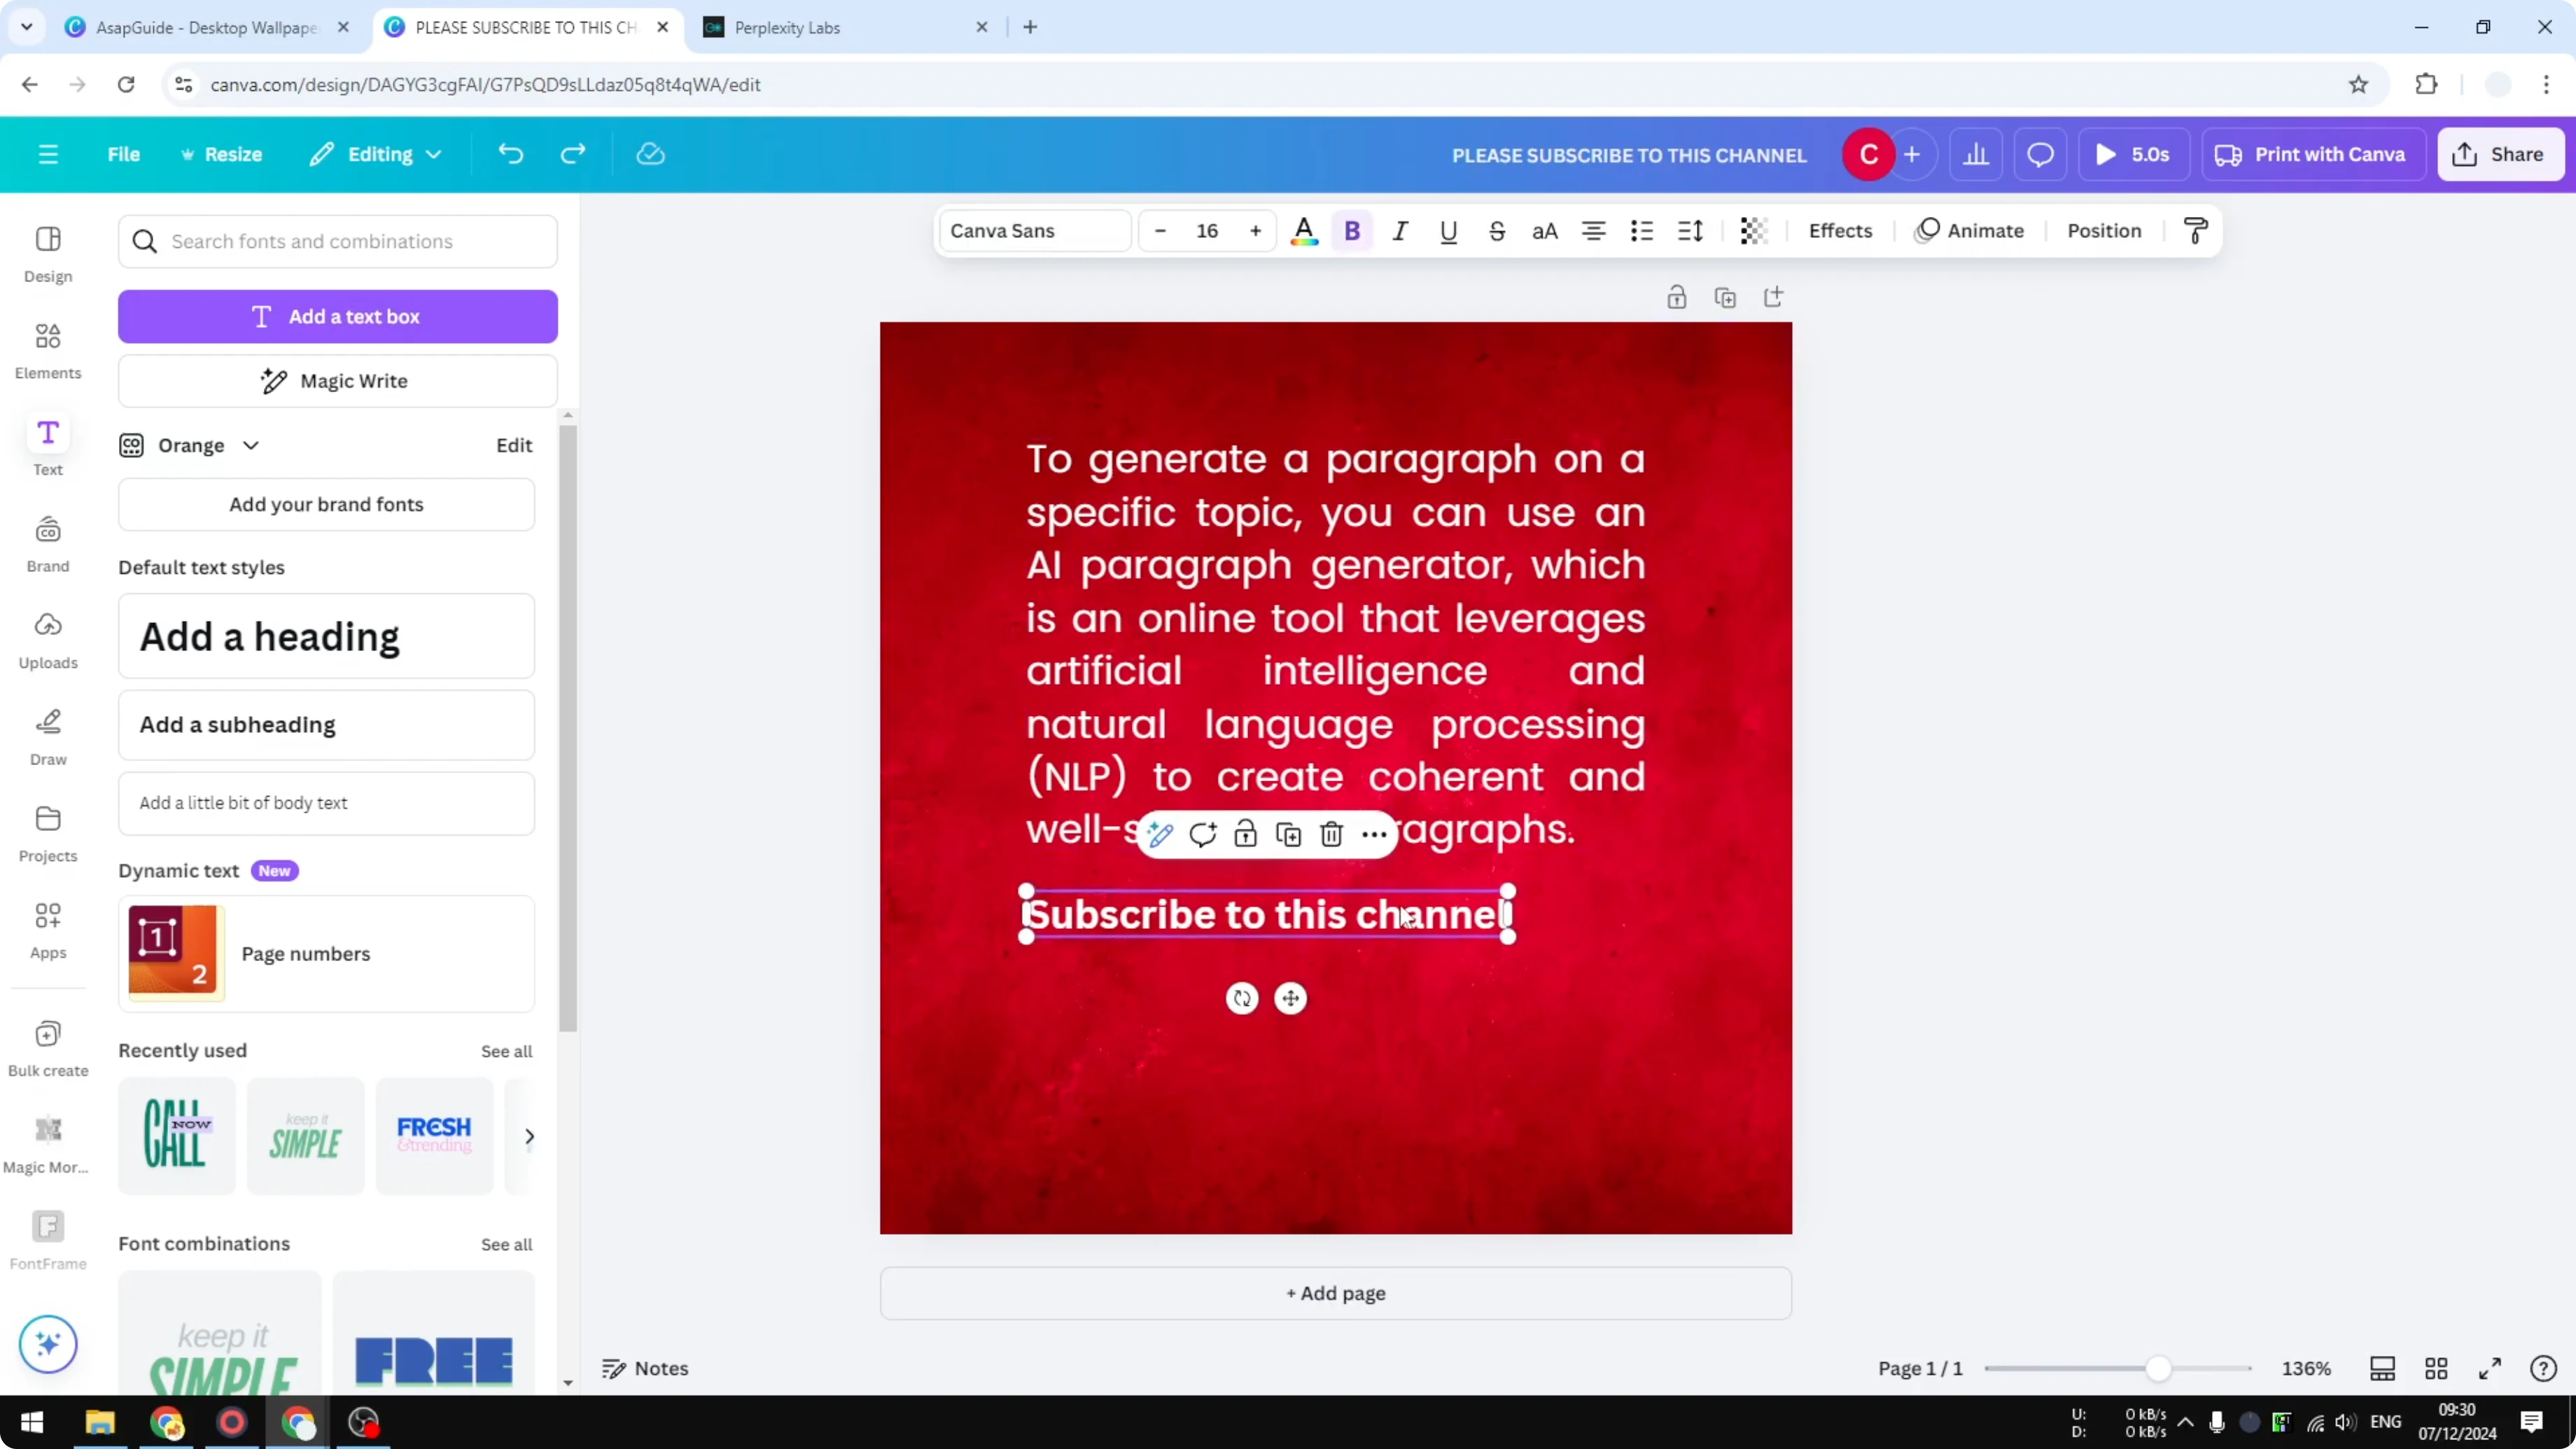Open the Uploads panel
Viewport: 2576px width, 1449px height.
pyautogui.click(x=47, y=640)
